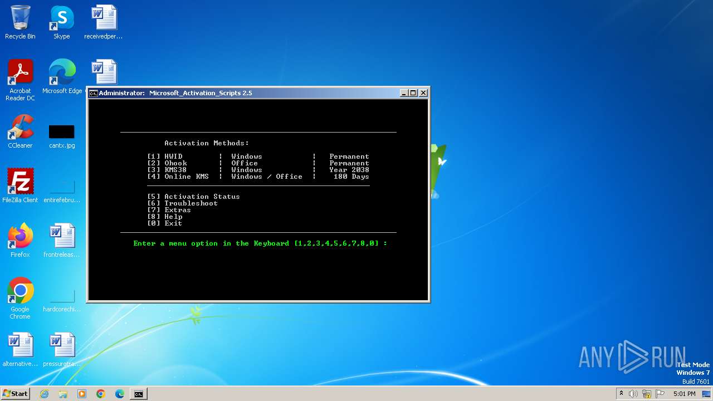
Task: Close the Microsoft_Activation_Scripts window
Action: pyautogui.click(x=423, y=93)
